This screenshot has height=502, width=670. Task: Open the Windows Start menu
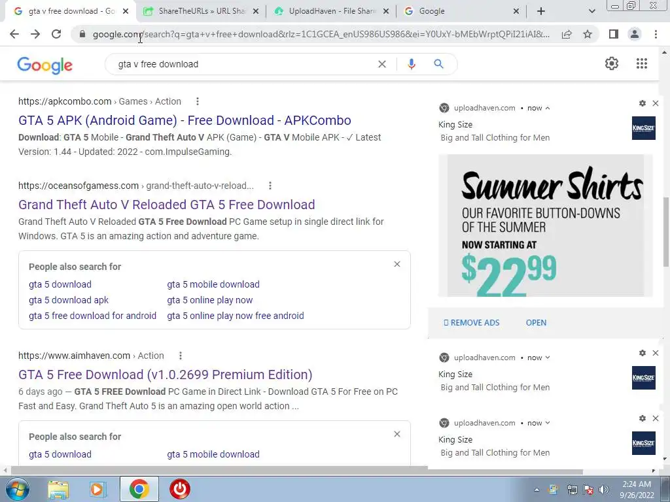[x=16, y=489]
